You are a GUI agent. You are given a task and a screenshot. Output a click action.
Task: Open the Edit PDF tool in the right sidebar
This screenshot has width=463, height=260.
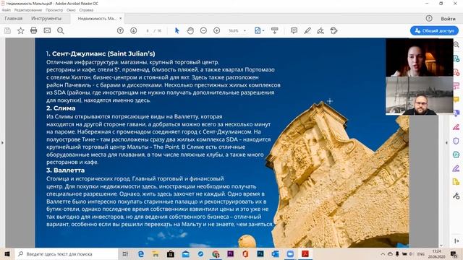[x=456, y=86]
